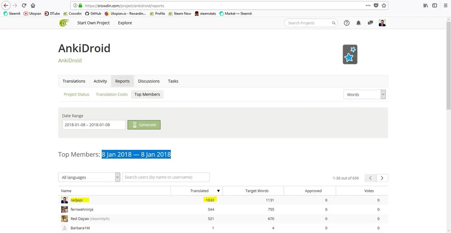451x233 pixels.
Task: Select the Top Members report
Action: click(147, 94)
